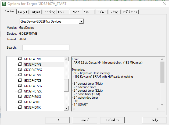Click description pane scroll down arrow
Image resolution: width=169 pixels, height=125 pixels.
point(163,104)
